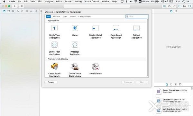Click the Run play button in toolbar

(x=15, y=6)
